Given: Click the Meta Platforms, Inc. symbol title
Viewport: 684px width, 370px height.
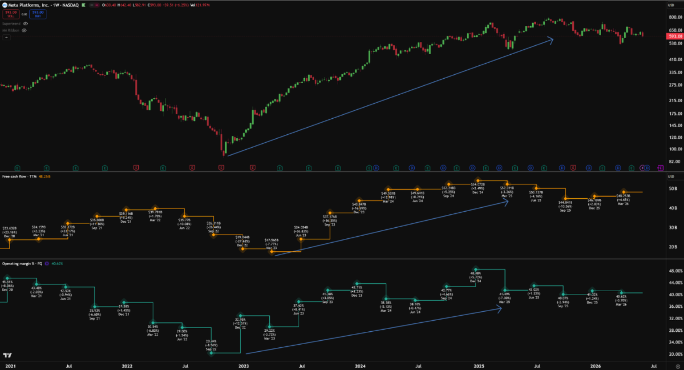Looking at the screenshot, I should 28,5.
